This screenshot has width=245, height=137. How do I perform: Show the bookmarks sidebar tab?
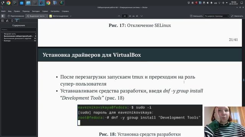pyautogui.click(x=12, y=21)
